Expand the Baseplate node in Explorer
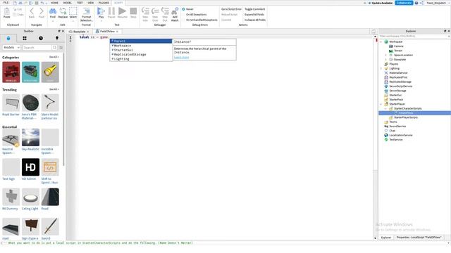 coord(386,60)
